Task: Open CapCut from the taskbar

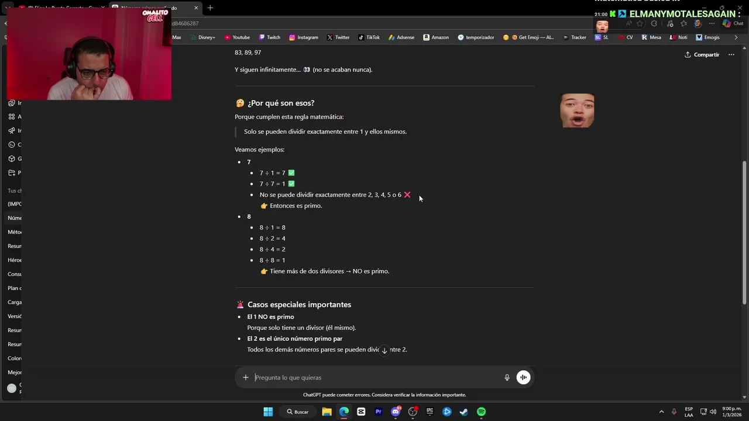Action: [x=361, y=412]
